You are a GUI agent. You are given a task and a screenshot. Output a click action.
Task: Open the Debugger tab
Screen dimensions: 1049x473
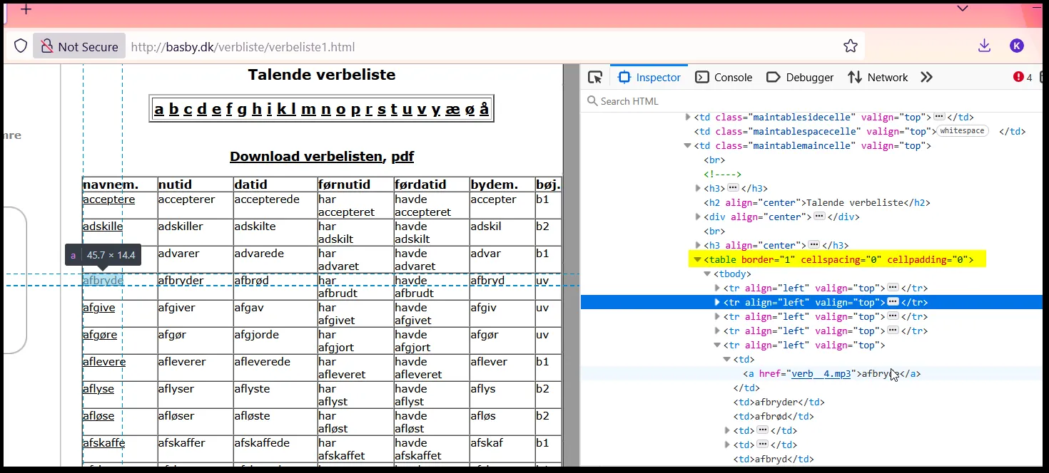(x=808, y=78)
